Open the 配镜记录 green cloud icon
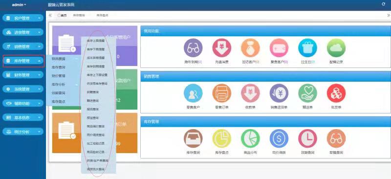The width and height of the screenshot is (391, 179). pyautogui.click(x=336, y=47)
